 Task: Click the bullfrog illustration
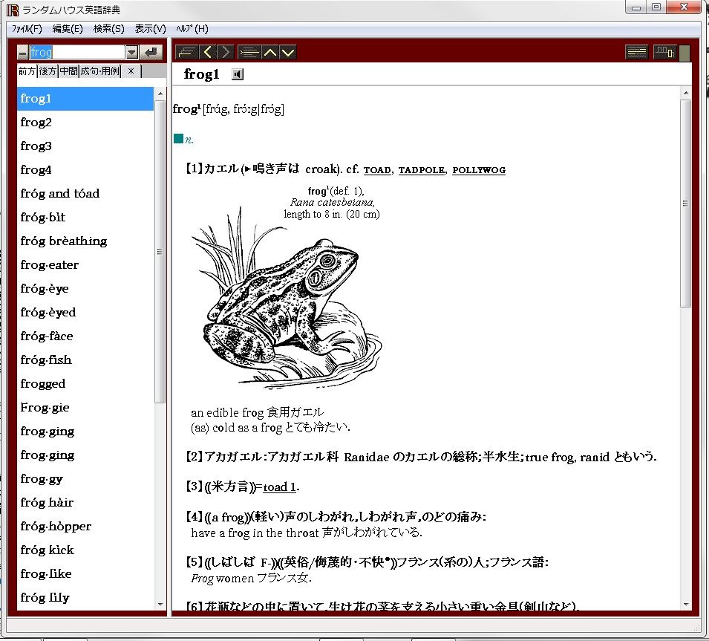pyautogui.click(x=287, y=299)
